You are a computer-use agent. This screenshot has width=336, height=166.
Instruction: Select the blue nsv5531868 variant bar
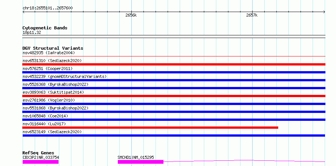click(174, 112)
